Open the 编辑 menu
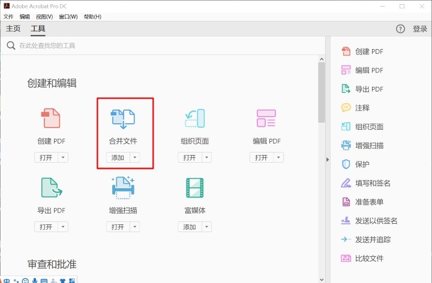Image resolution: width=432 pixels, height=283 pixels. pyautogui.click(x=25, y=17)
